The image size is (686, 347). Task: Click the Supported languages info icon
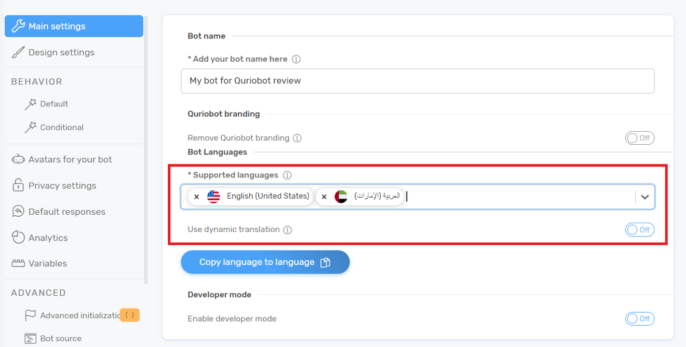click(x=287, y=175)
